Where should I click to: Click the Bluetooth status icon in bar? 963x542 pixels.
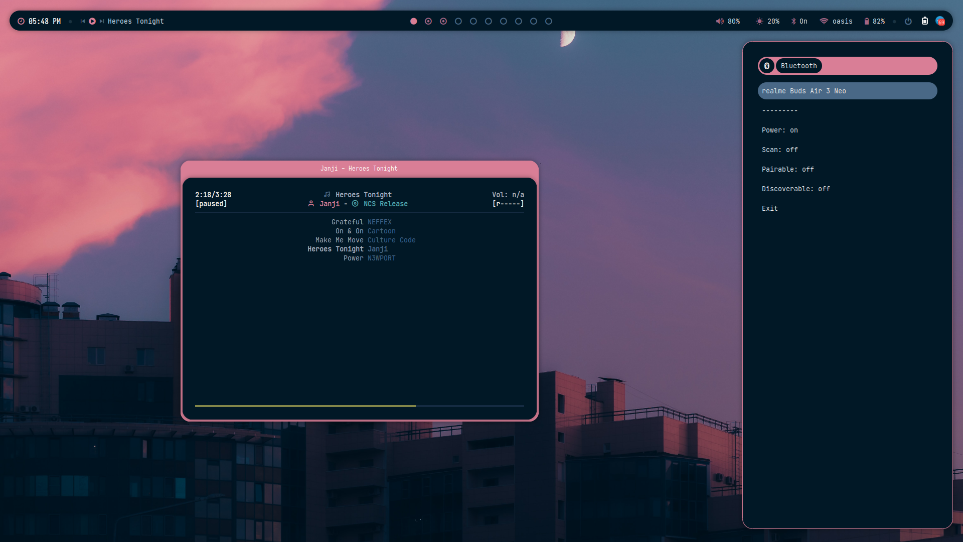click(x=793, y=21)
